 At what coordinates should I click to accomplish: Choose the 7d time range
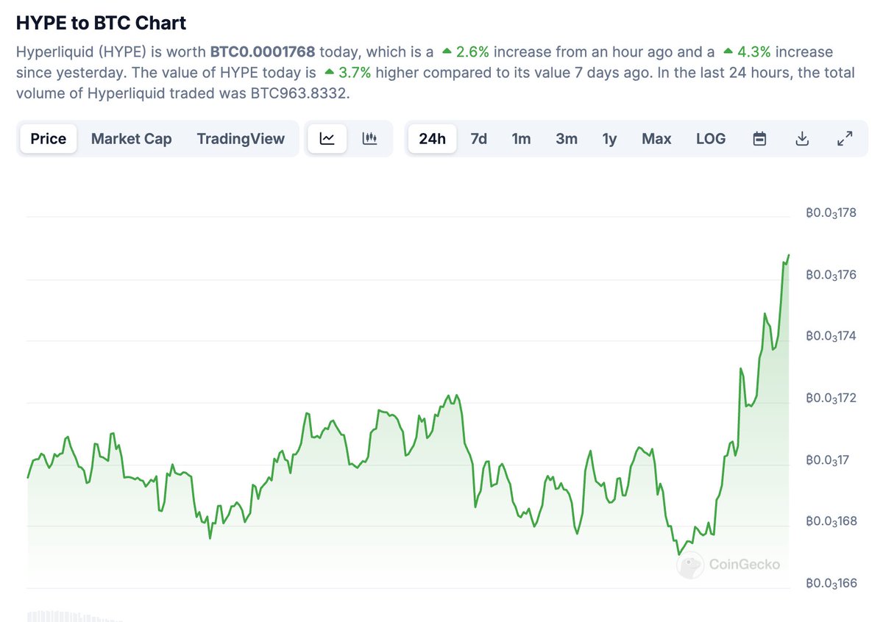479,138
